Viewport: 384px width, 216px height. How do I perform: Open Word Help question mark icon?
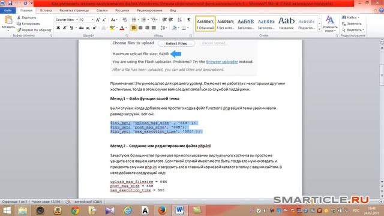point(382,10)
